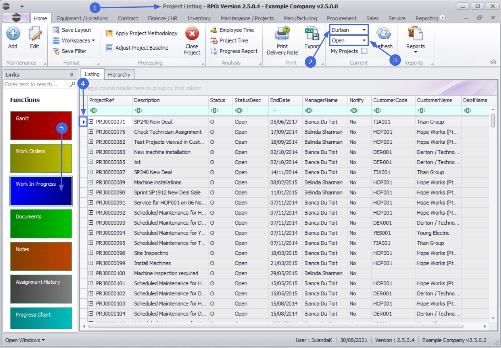Open the Progress Report
501x348 pixels.
tap(234, 51)
